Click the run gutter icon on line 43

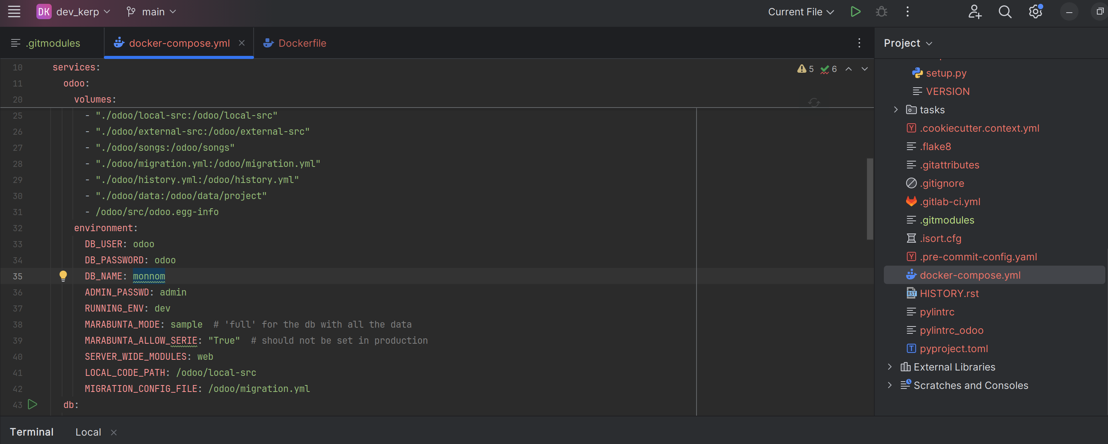(x=32, y=404)
